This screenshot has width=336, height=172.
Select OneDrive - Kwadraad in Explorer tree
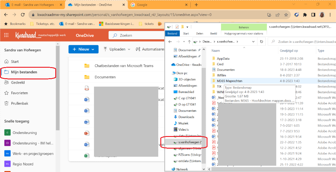point(186,65)
